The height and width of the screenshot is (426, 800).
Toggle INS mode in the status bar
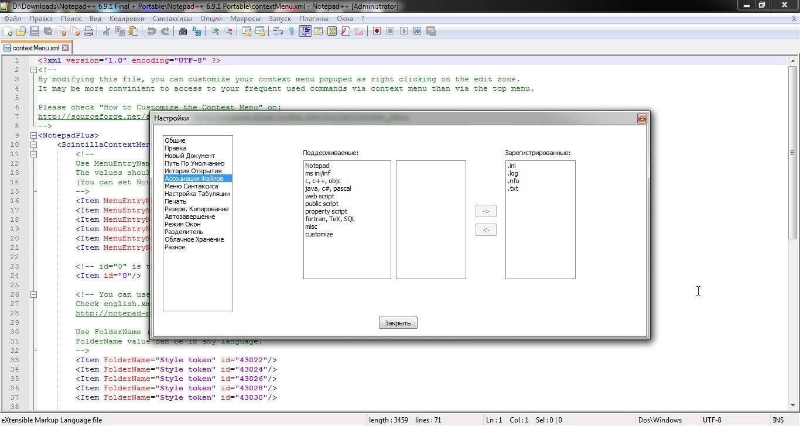(x=778, y=420)
